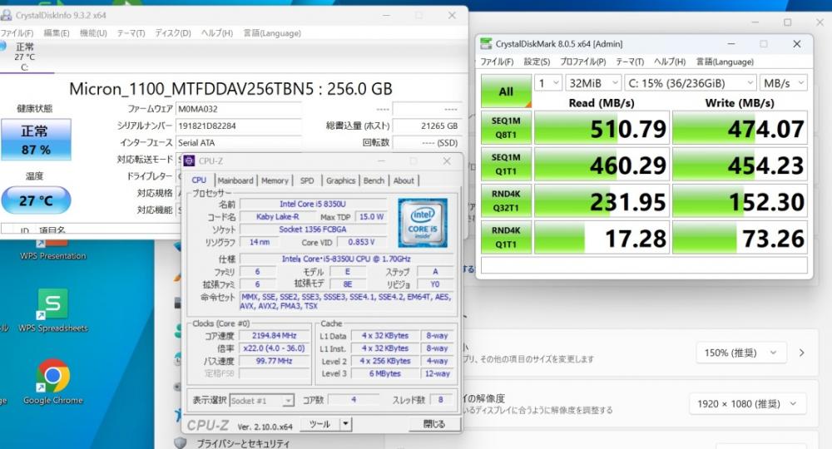Click CrystalDiskMark title bar app icon
Image resolution: width=832 pixels, height=449 pixels.
point(486,43)
